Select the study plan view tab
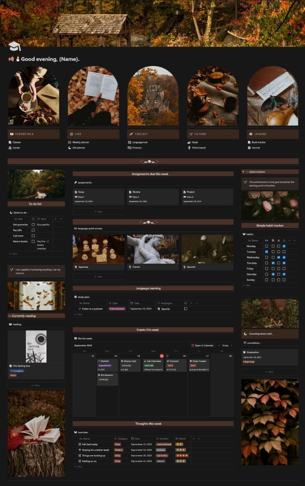 click(82, 297)
